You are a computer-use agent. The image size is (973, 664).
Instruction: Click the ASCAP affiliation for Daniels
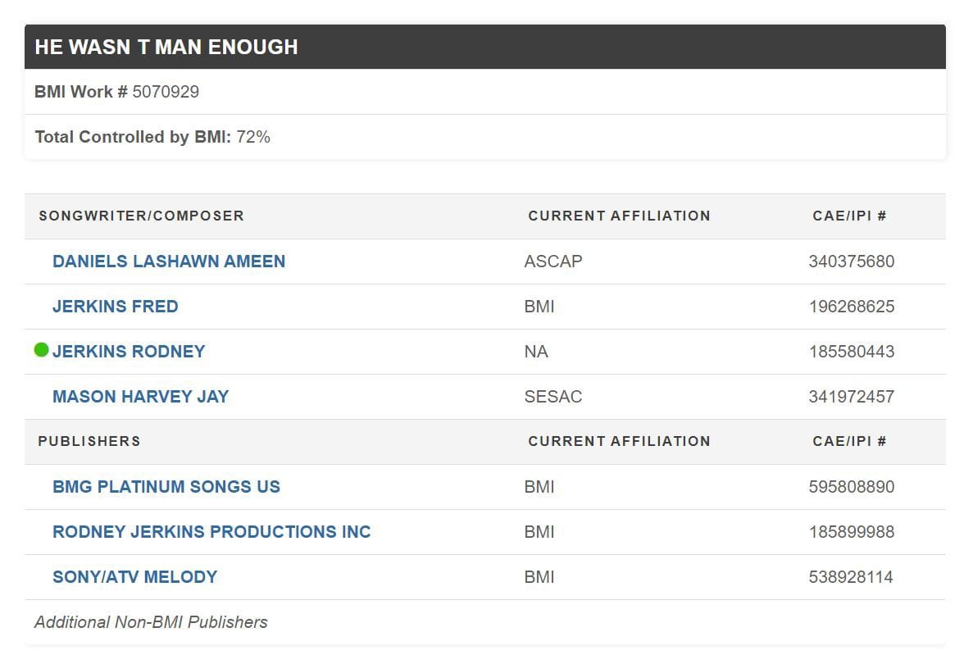(553, 262)
